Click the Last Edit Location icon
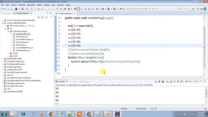The width and height of the screenshot is (208, 117). (146, 9)
